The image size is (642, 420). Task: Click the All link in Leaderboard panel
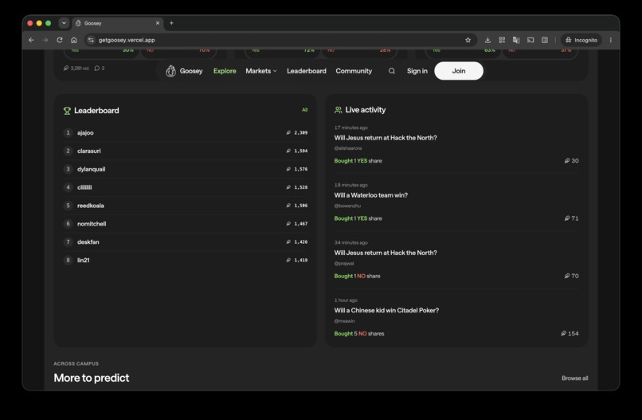304,110
